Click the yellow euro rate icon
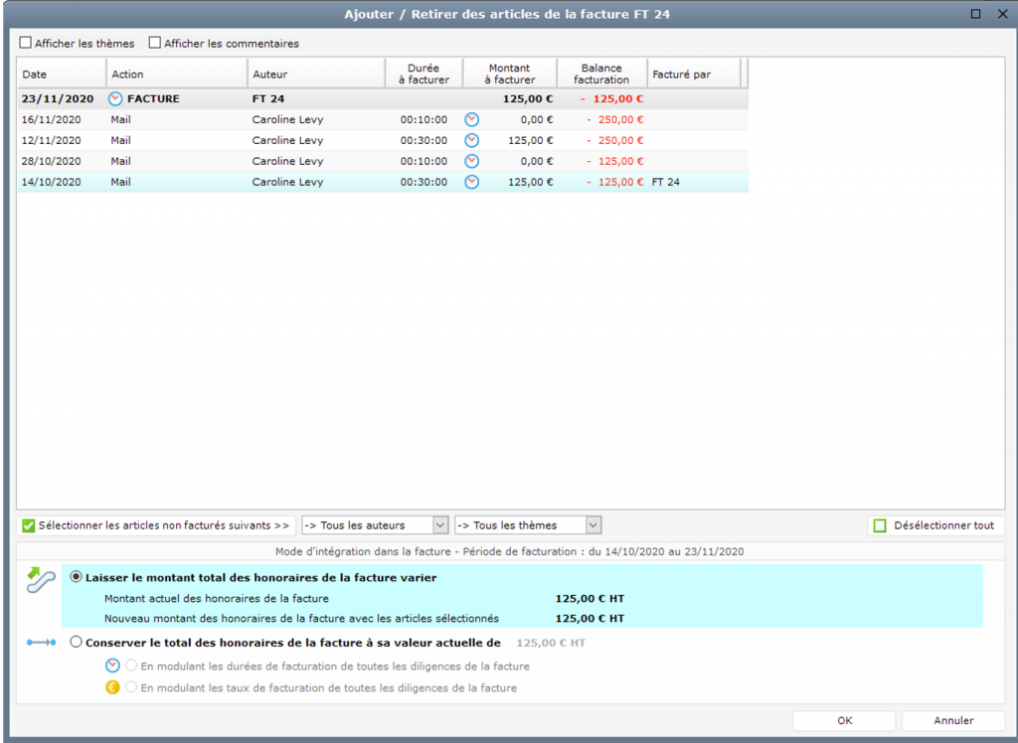 coord(112,687)
